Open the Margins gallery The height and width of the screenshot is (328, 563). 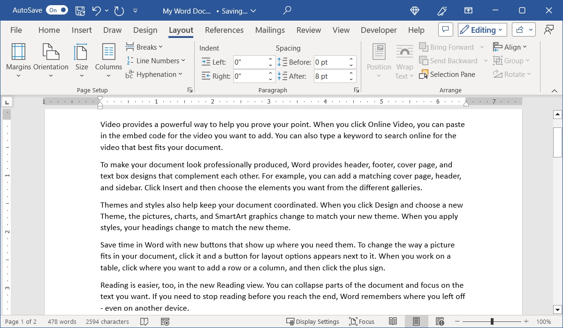pyautogui.click(x=18, y=60)
